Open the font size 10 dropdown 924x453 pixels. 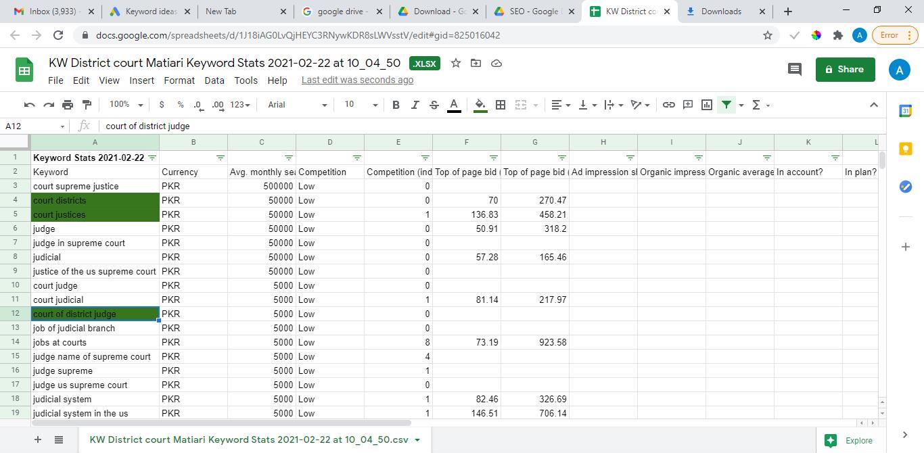361,105
